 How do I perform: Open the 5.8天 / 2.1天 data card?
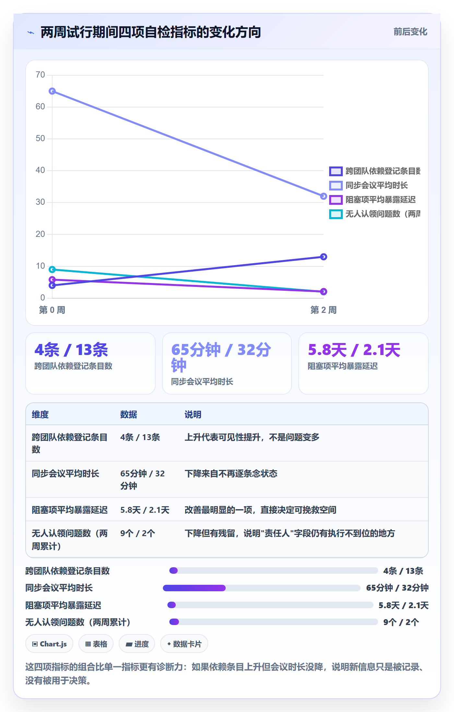[364, 363]
